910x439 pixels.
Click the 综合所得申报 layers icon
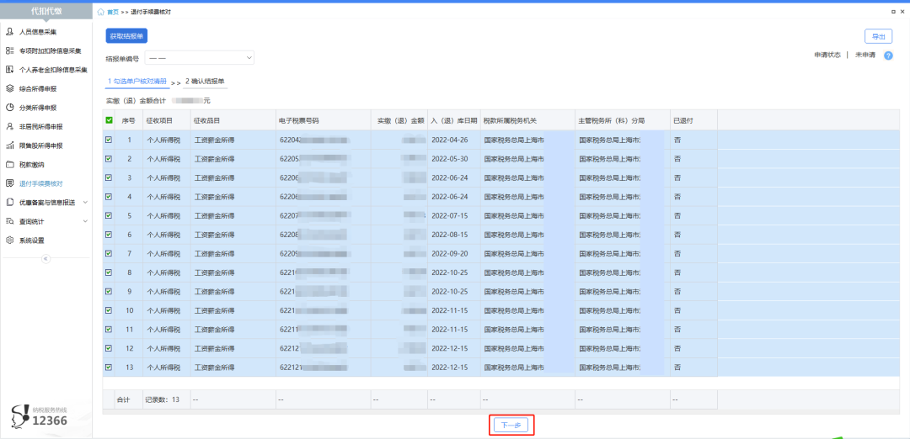(x=9, y=88)
